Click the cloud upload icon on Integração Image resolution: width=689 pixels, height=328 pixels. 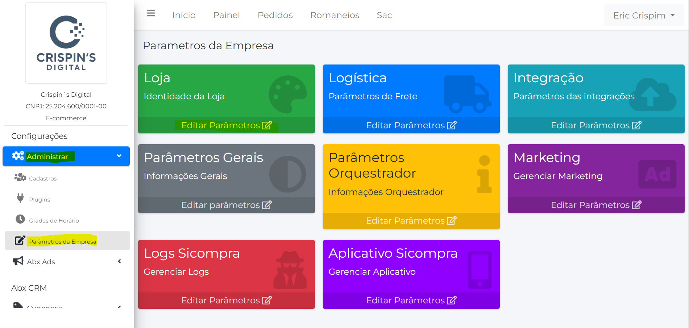point(652,95)
